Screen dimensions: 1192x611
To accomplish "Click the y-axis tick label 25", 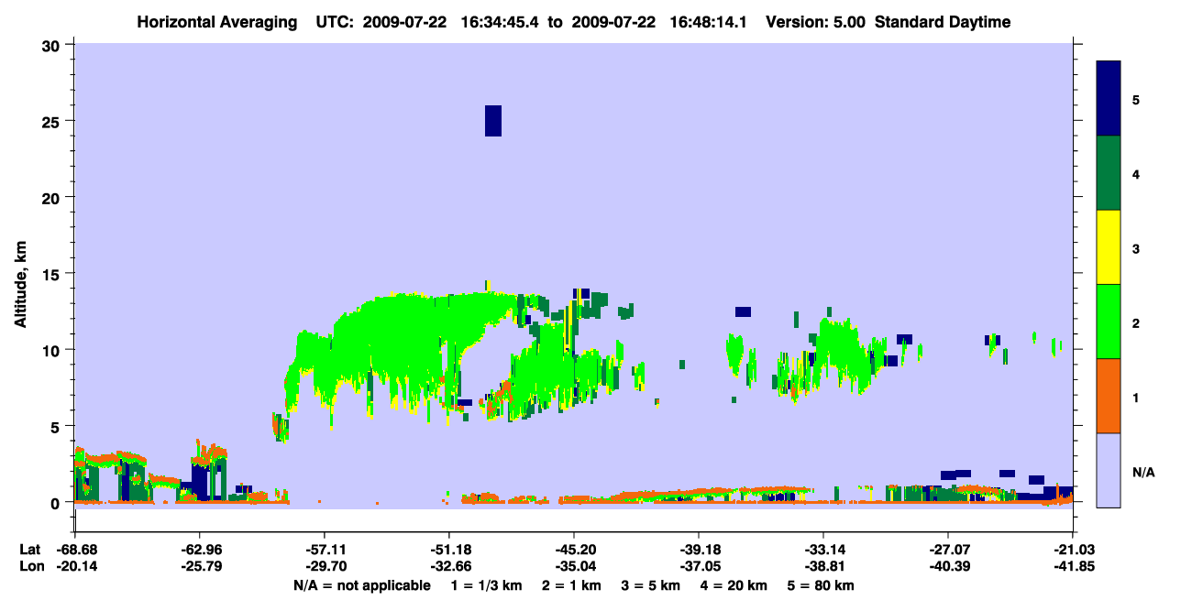I will click(53, 121).
